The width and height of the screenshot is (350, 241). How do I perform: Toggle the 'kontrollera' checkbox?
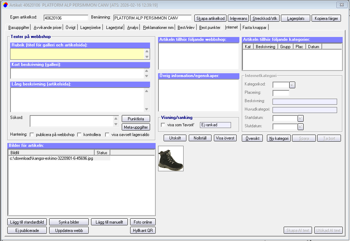80,135
